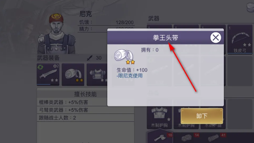Tap the coin stack icon
The width and height of the screenshot is (254, 143).
click(x=250, y=7)
